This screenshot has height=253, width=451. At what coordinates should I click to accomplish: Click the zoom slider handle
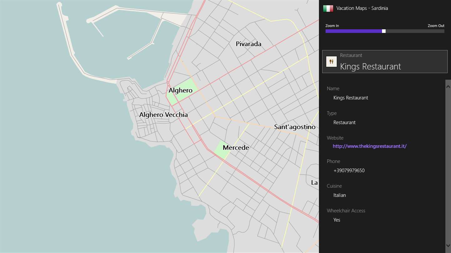pyautogui.click(x=384, y=31)
